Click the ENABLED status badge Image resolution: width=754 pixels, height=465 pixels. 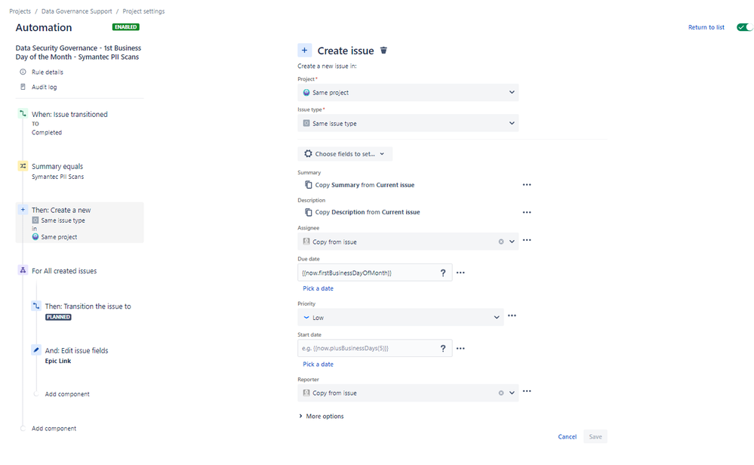[x=126, y=27]
